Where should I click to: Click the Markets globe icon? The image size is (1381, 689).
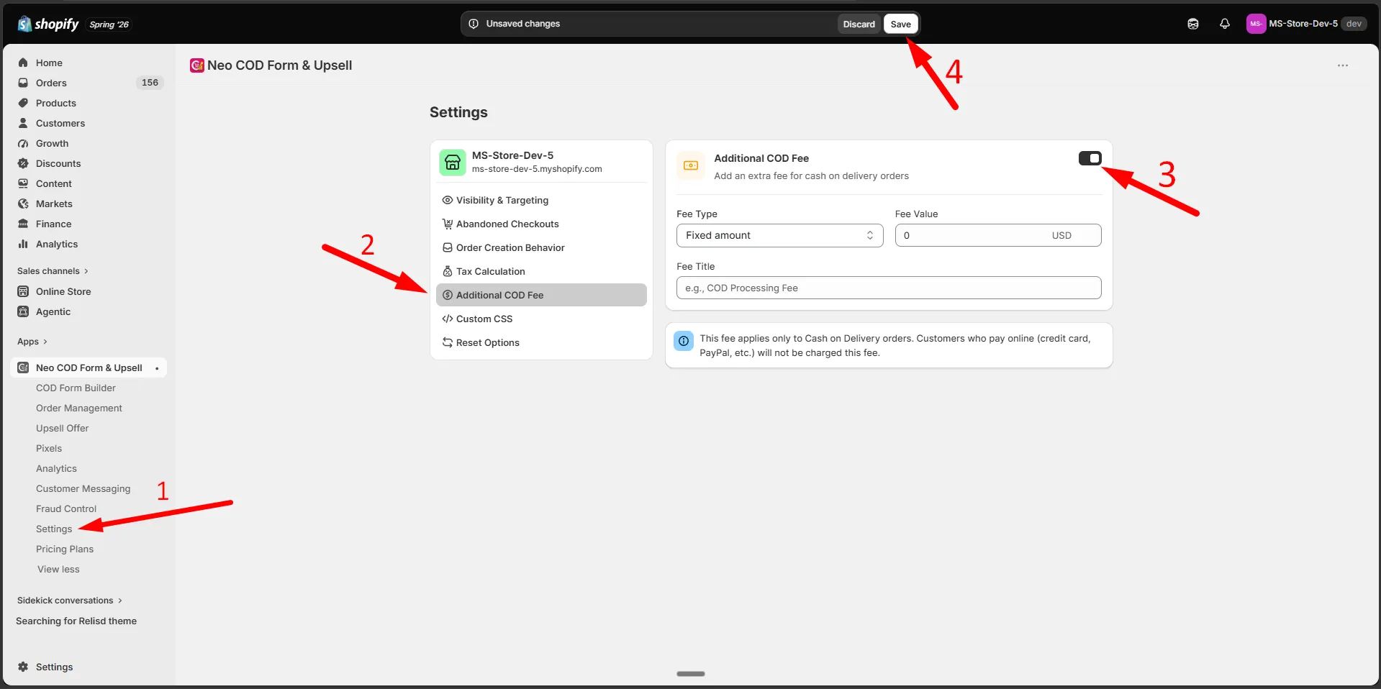pyautogui.click(x=23, y=204)
